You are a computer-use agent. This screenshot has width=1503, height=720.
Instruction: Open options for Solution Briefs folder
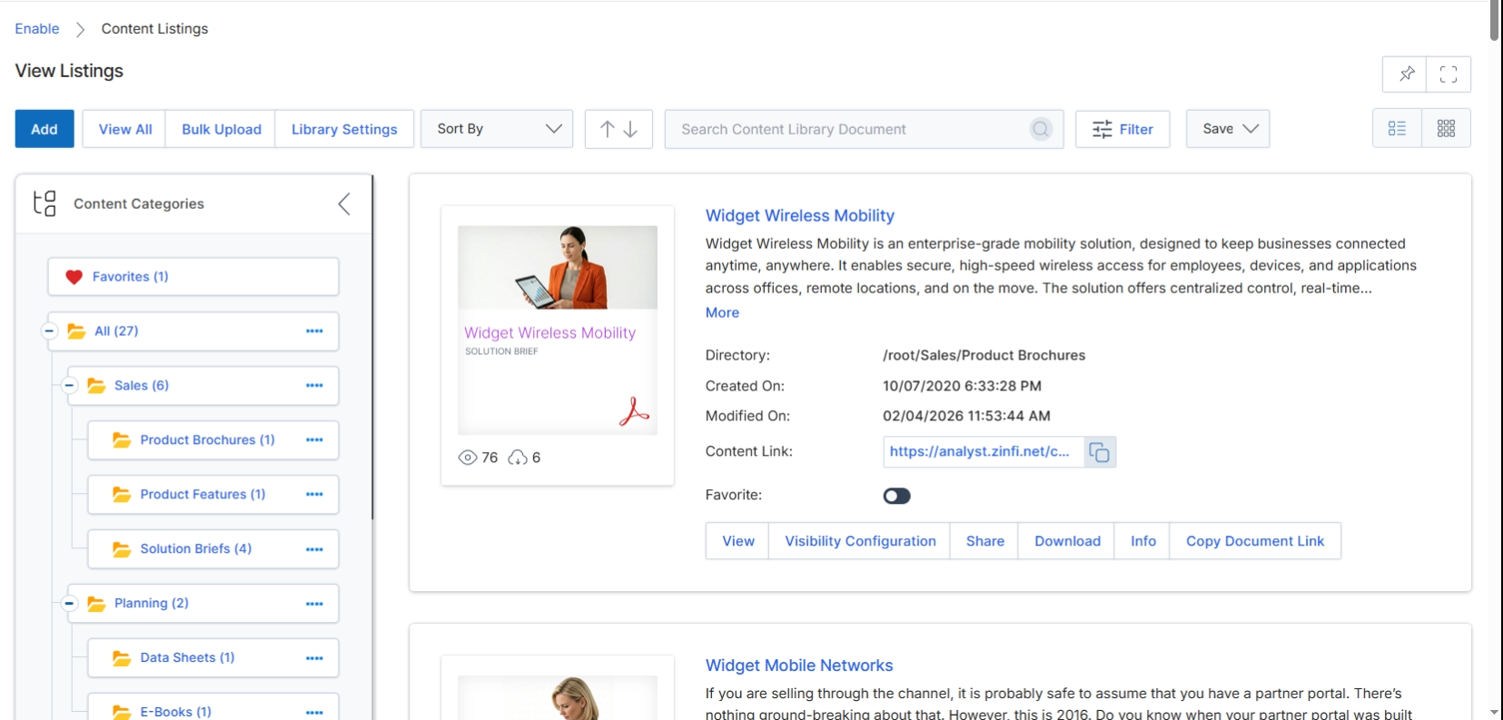pos(314,549)
